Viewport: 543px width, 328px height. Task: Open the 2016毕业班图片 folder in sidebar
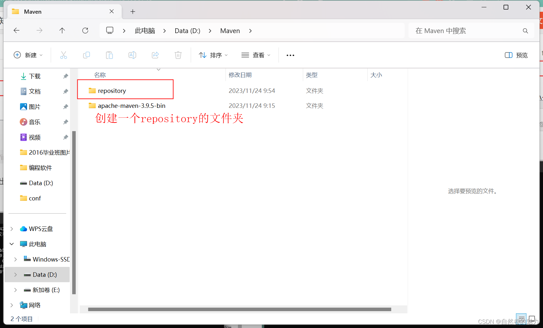point(45,152)
